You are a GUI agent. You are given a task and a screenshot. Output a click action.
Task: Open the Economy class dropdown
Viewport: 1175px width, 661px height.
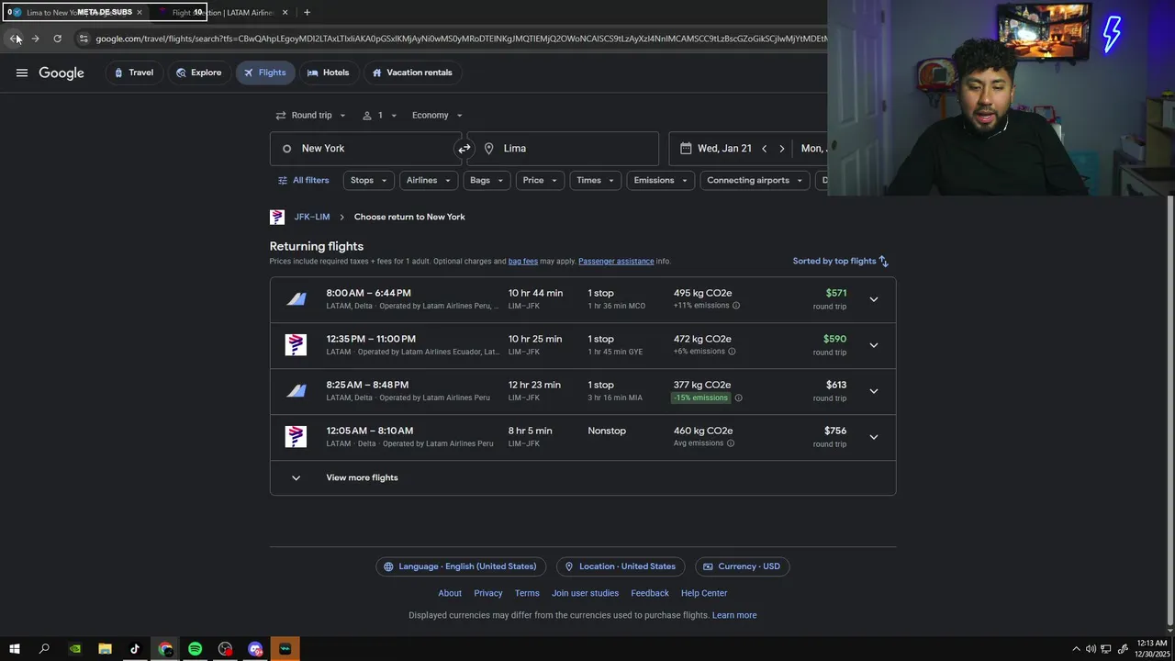tap(437, 116)
